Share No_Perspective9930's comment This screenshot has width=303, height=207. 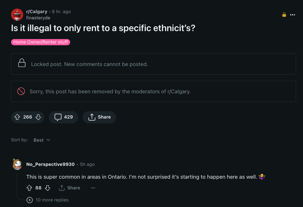[69, 188]
